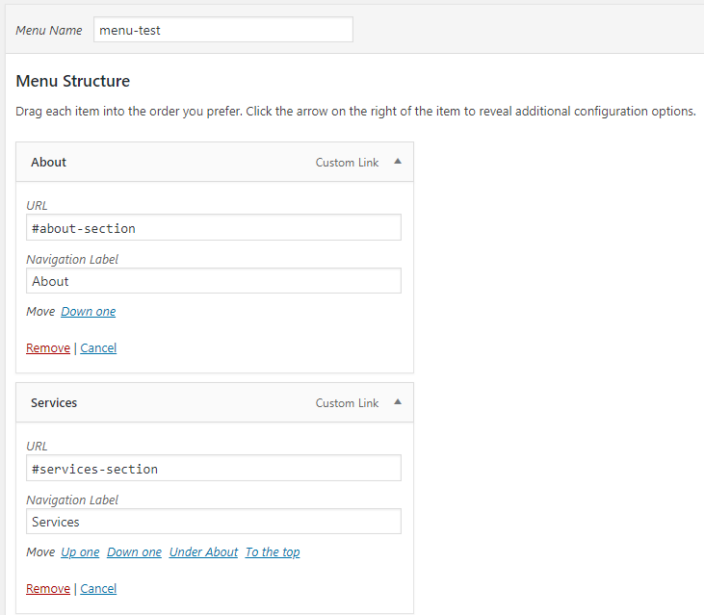The height and width of the screenshot is (615, 704).
Task: Move About item down one
Action: coord(88,312)
